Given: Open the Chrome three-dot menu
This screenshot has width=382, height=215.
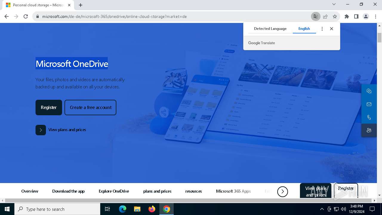Looking at the screenshot, I should click(375, 16).
